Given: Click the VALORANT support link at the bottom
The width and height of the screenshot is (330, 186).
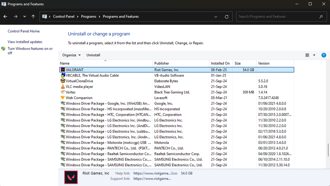Looking at the screenshot, I should coord(152,179).
